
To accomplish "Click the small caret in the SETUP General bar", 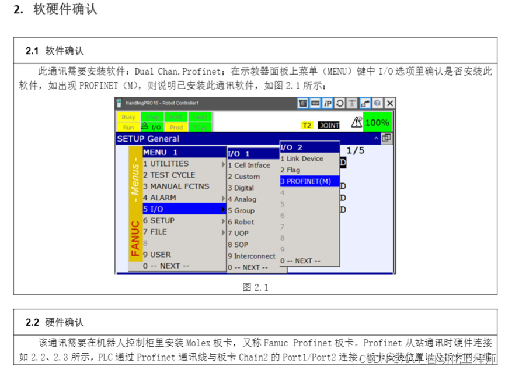I will 376,138.
